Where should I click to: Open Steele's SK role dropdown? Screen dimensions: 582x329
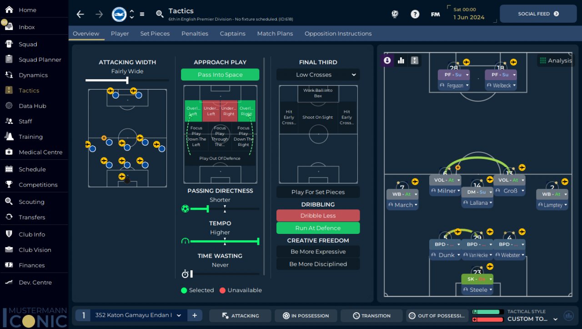click(x=477, y=279)
